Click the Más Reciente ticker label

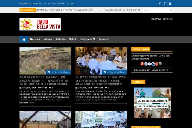28,10
